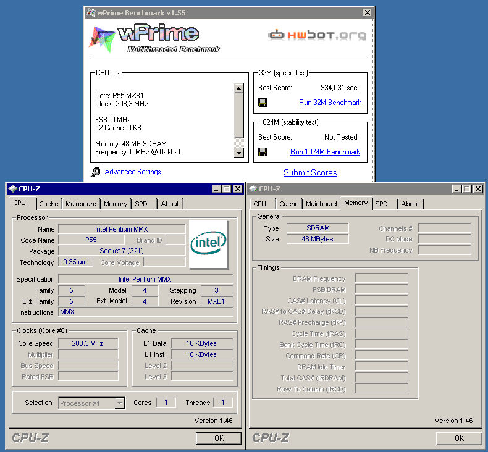
Task: Click the 'Memory: 48 MB SDRAM' line
Action: coord(131,144)
